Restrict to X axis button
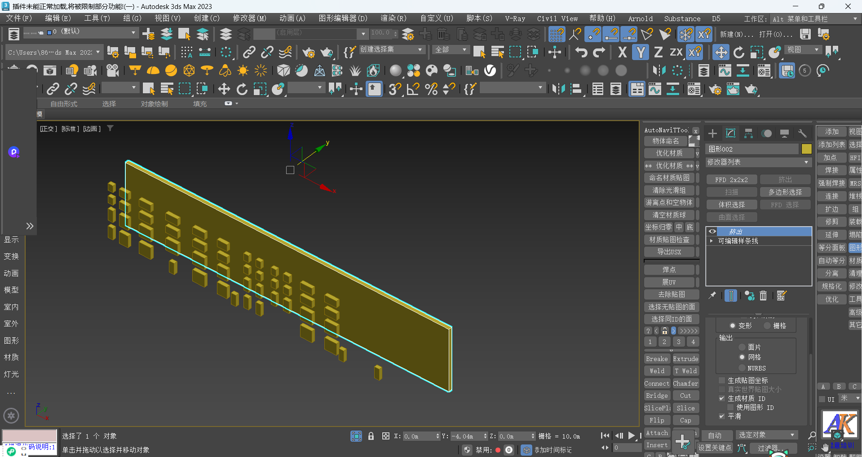862x457 pixels. [622, 52]
